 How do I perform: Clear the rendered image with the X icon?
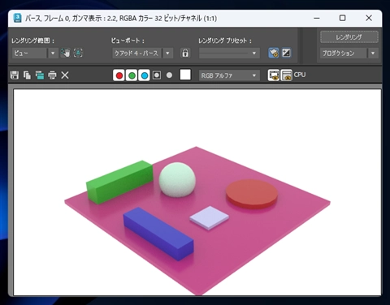(x=65, y=75)
